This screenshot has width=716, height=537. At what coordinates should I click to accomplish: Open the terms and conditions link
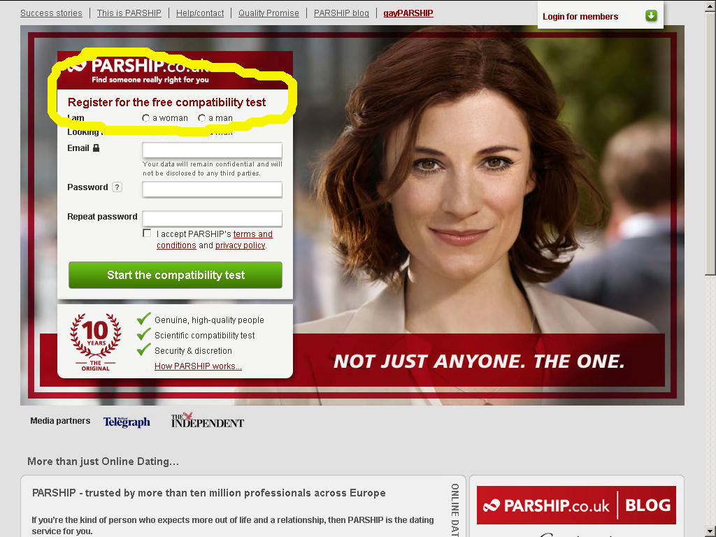(x=215, y=240)
